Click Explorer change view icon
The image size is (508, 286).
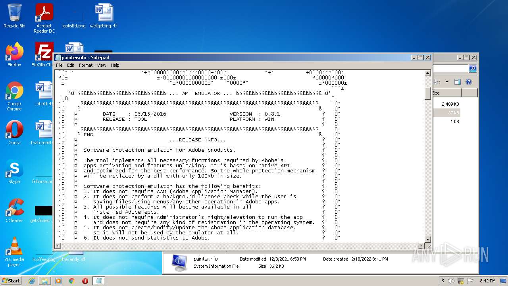[438, 82]
